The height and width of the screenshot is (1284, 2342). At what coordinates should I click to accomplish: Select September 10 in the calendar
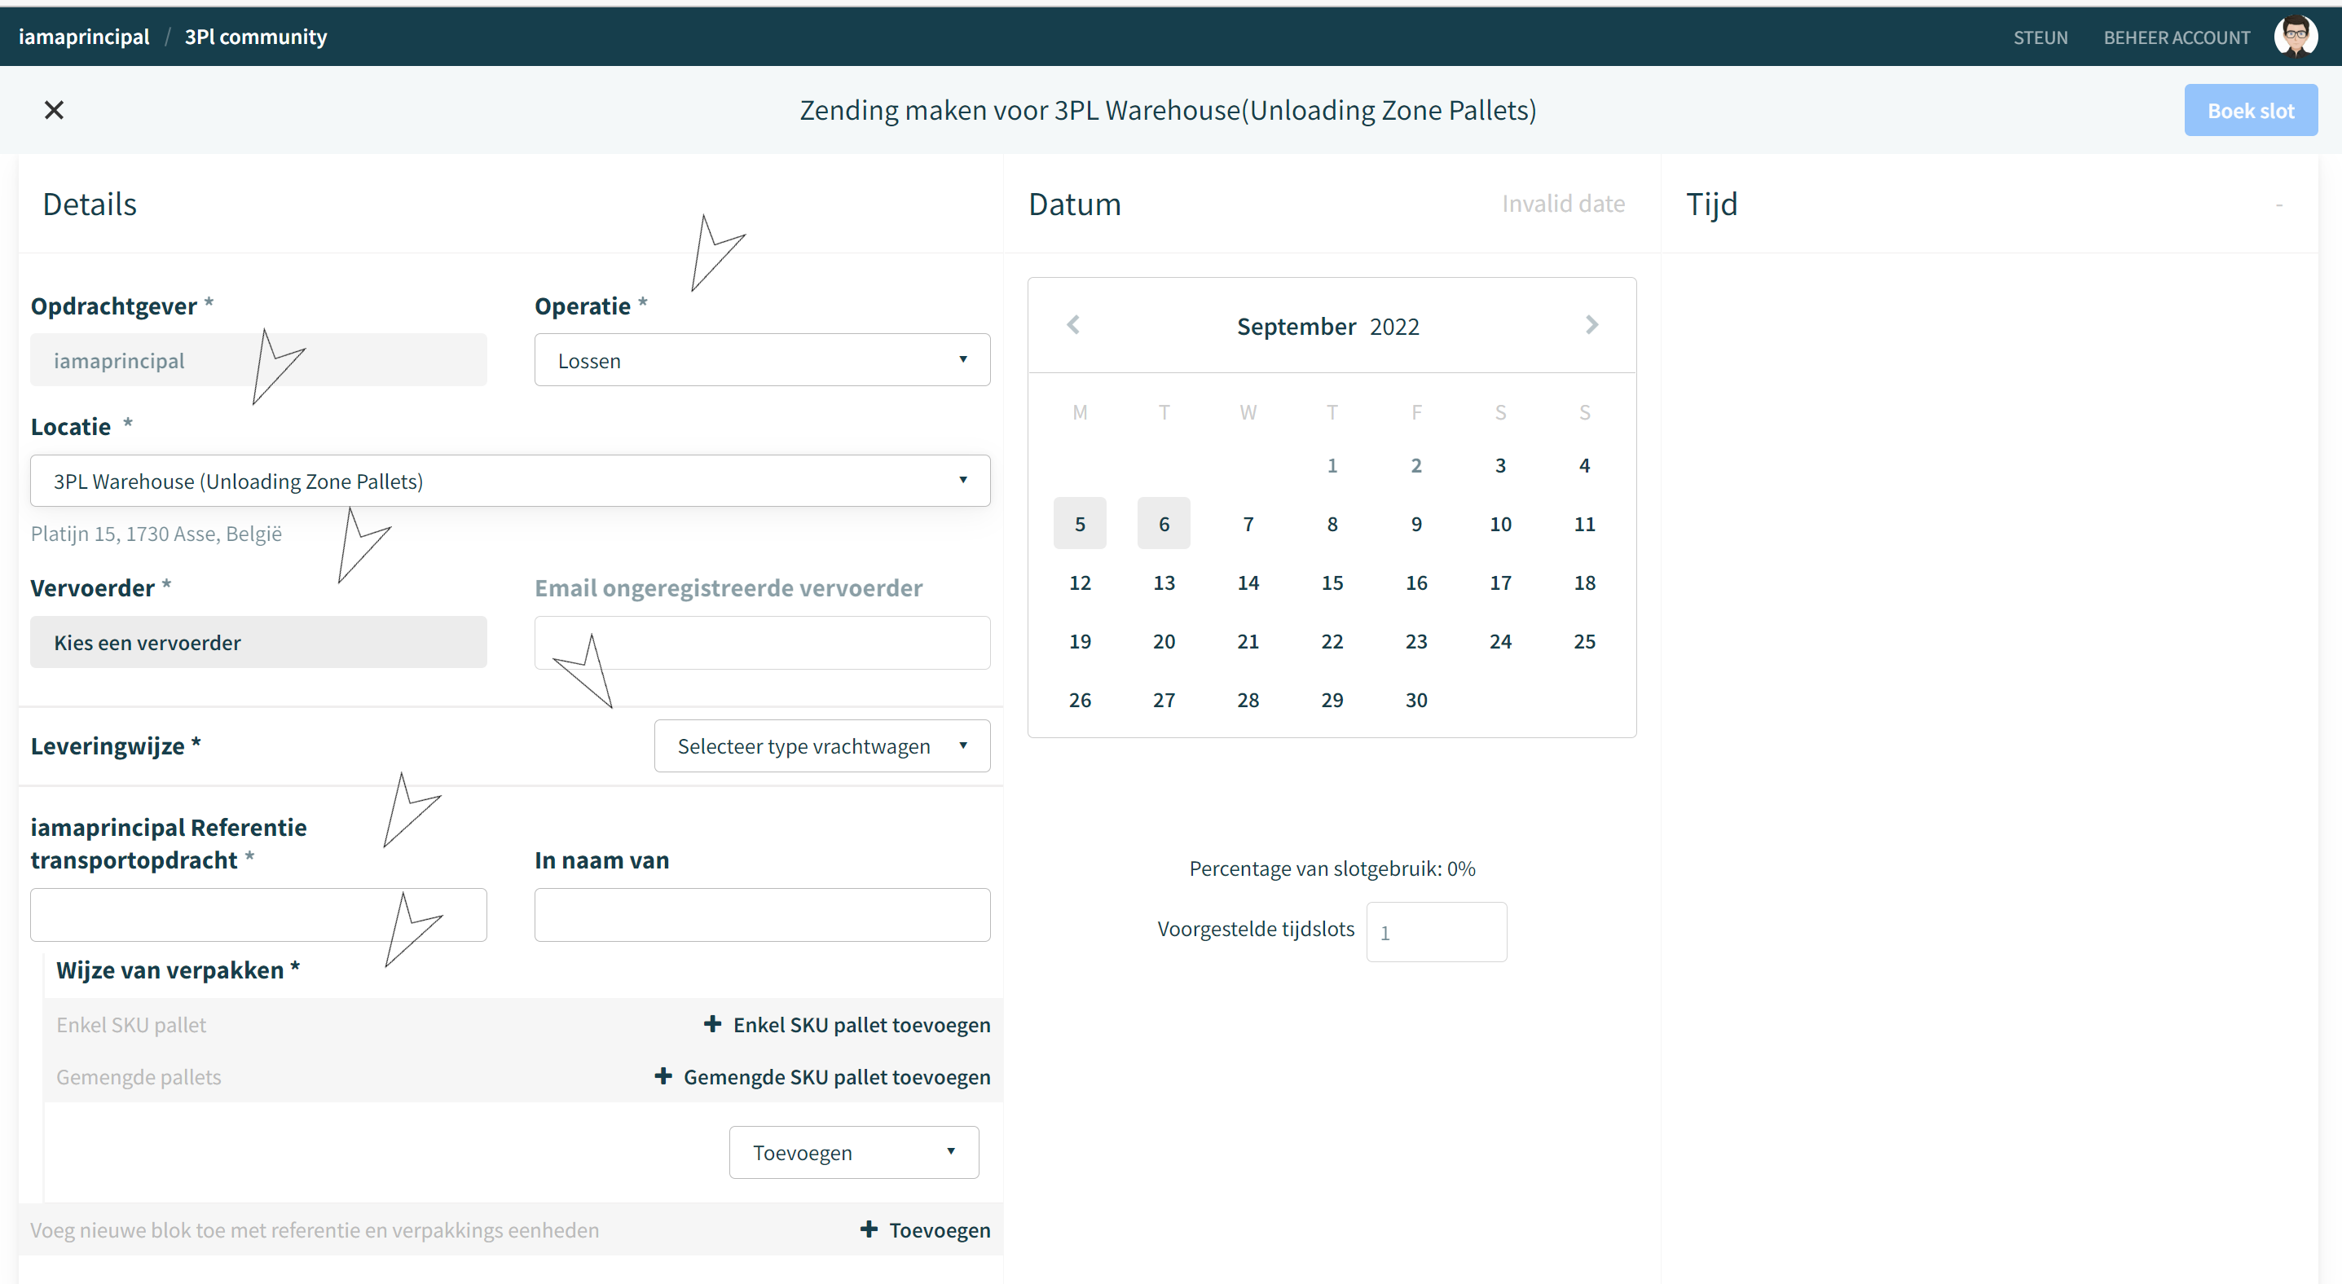click(x=1500, y=523)
